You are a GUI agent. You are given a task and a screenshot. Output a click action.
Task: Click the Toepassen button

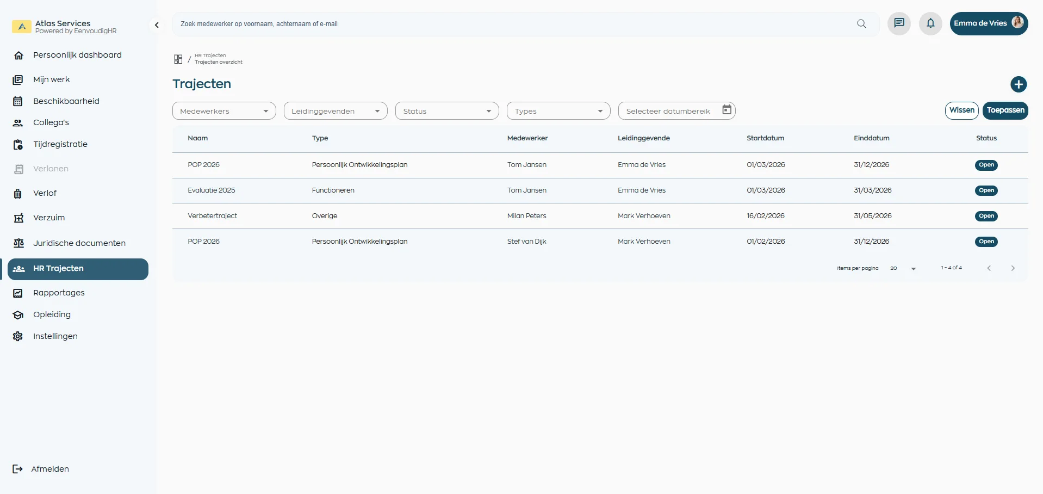(1005, 110)
